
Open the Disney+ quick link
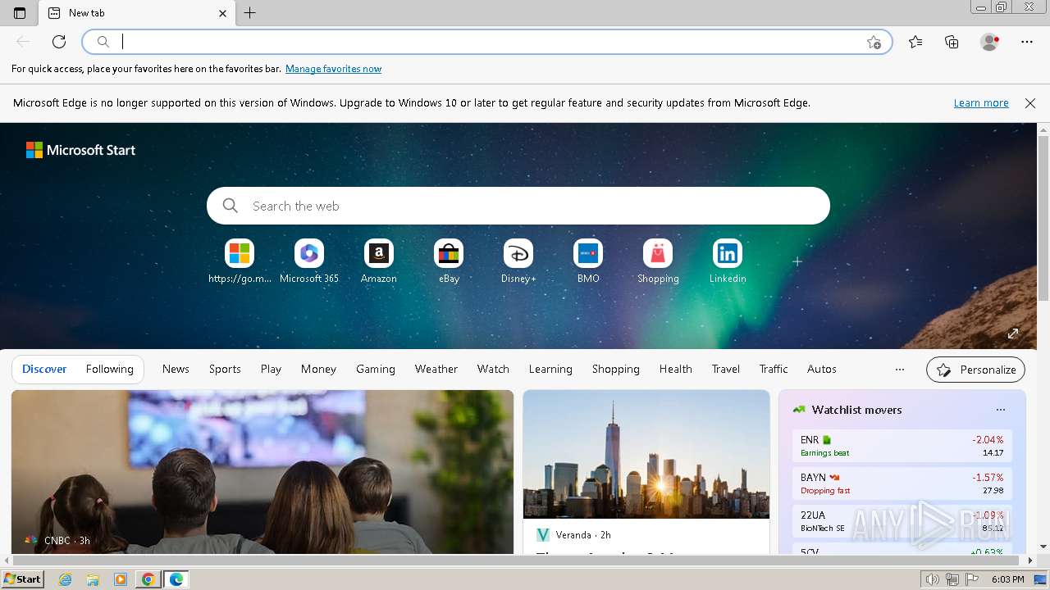(x=518, y=261)
